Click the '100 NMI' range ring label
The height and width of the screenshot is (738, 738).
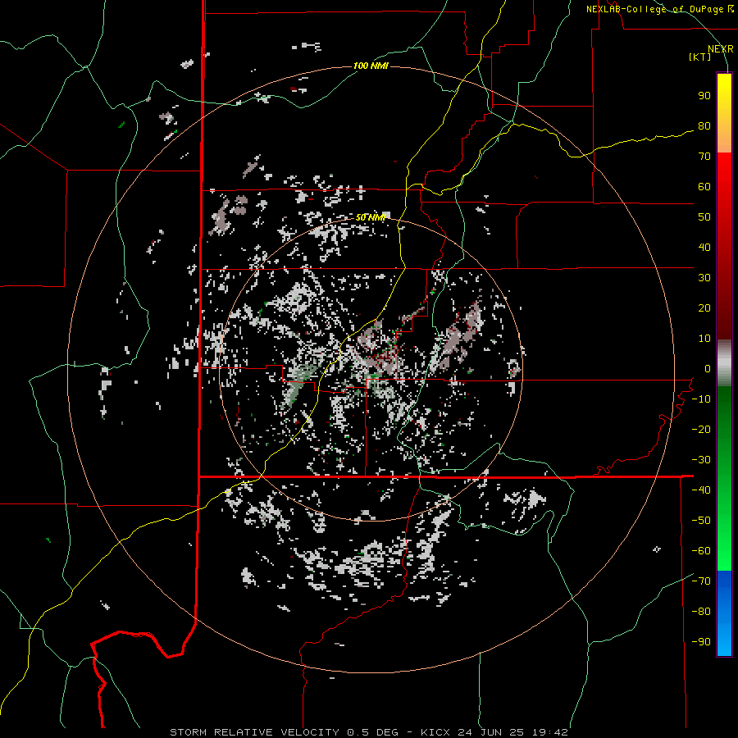pos(371,66)
